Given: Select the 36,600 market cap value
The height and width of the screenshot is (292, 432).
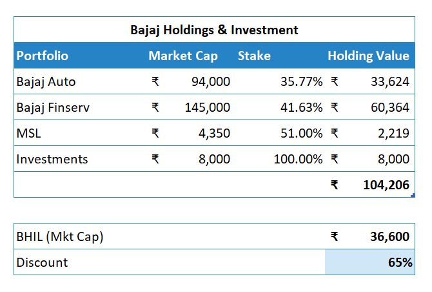Looking at the screenshot, I should [x=389, y=236].
